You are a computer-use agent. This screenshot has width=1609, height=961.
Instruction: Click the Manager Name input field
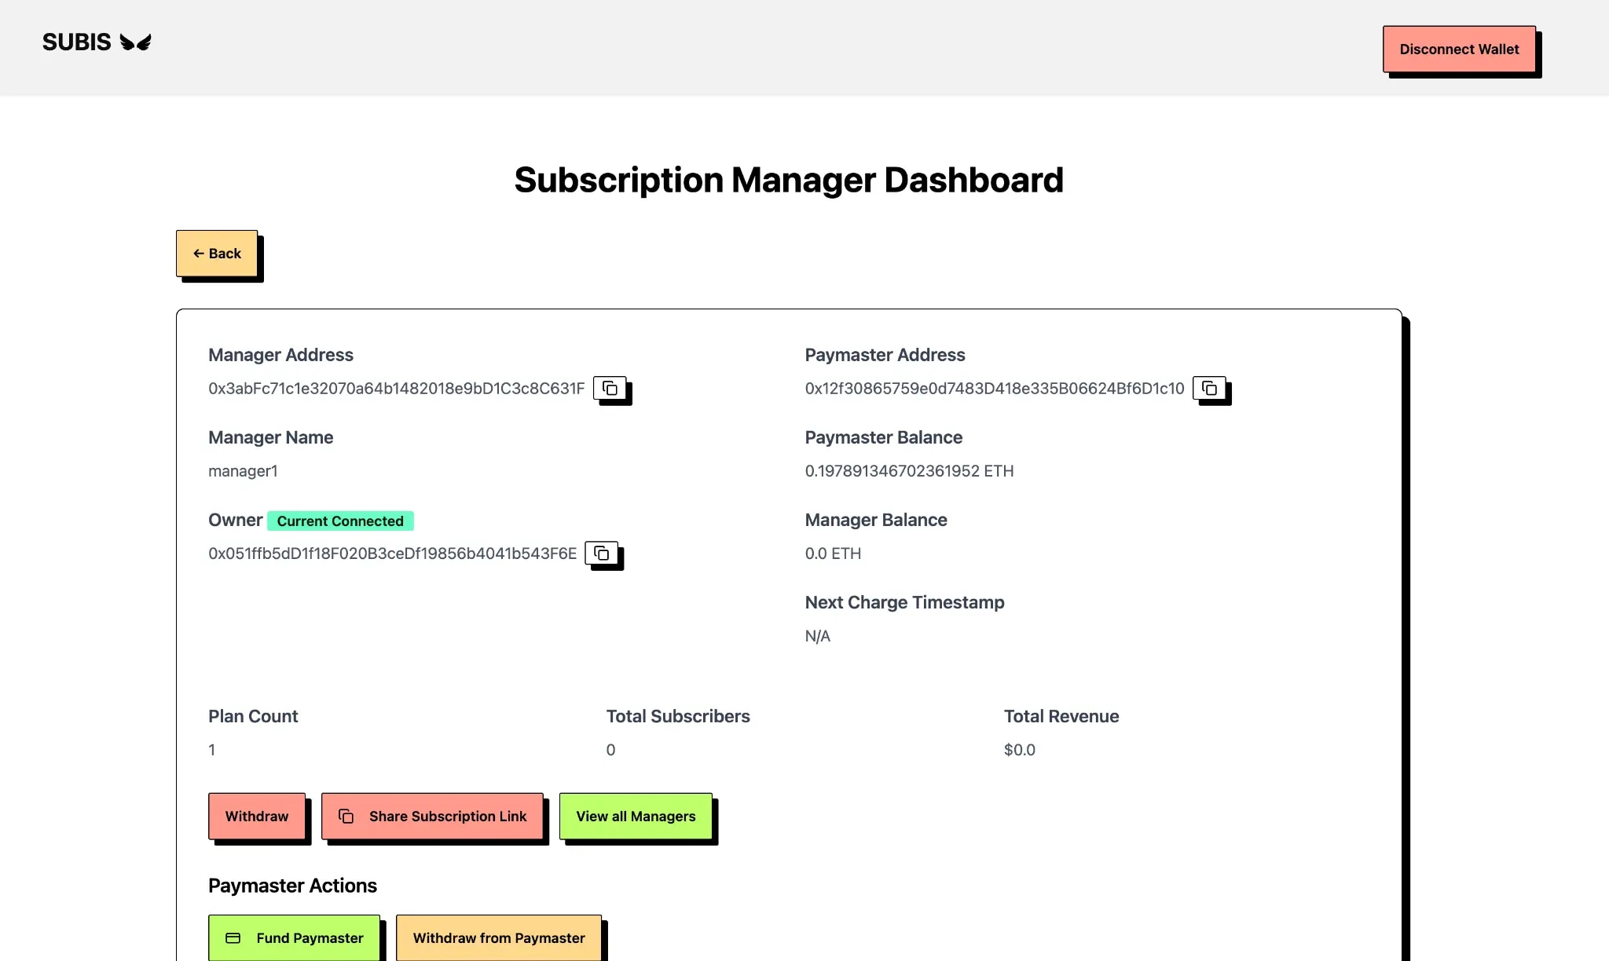point(243,470)
